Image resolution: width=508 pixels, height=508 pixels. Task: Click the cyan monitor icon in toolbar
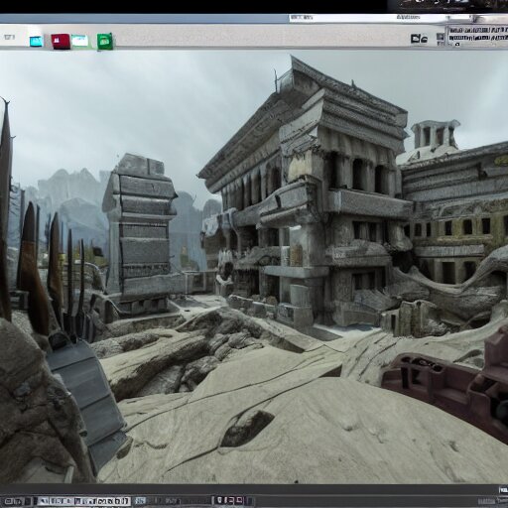[x=37, y=42]
